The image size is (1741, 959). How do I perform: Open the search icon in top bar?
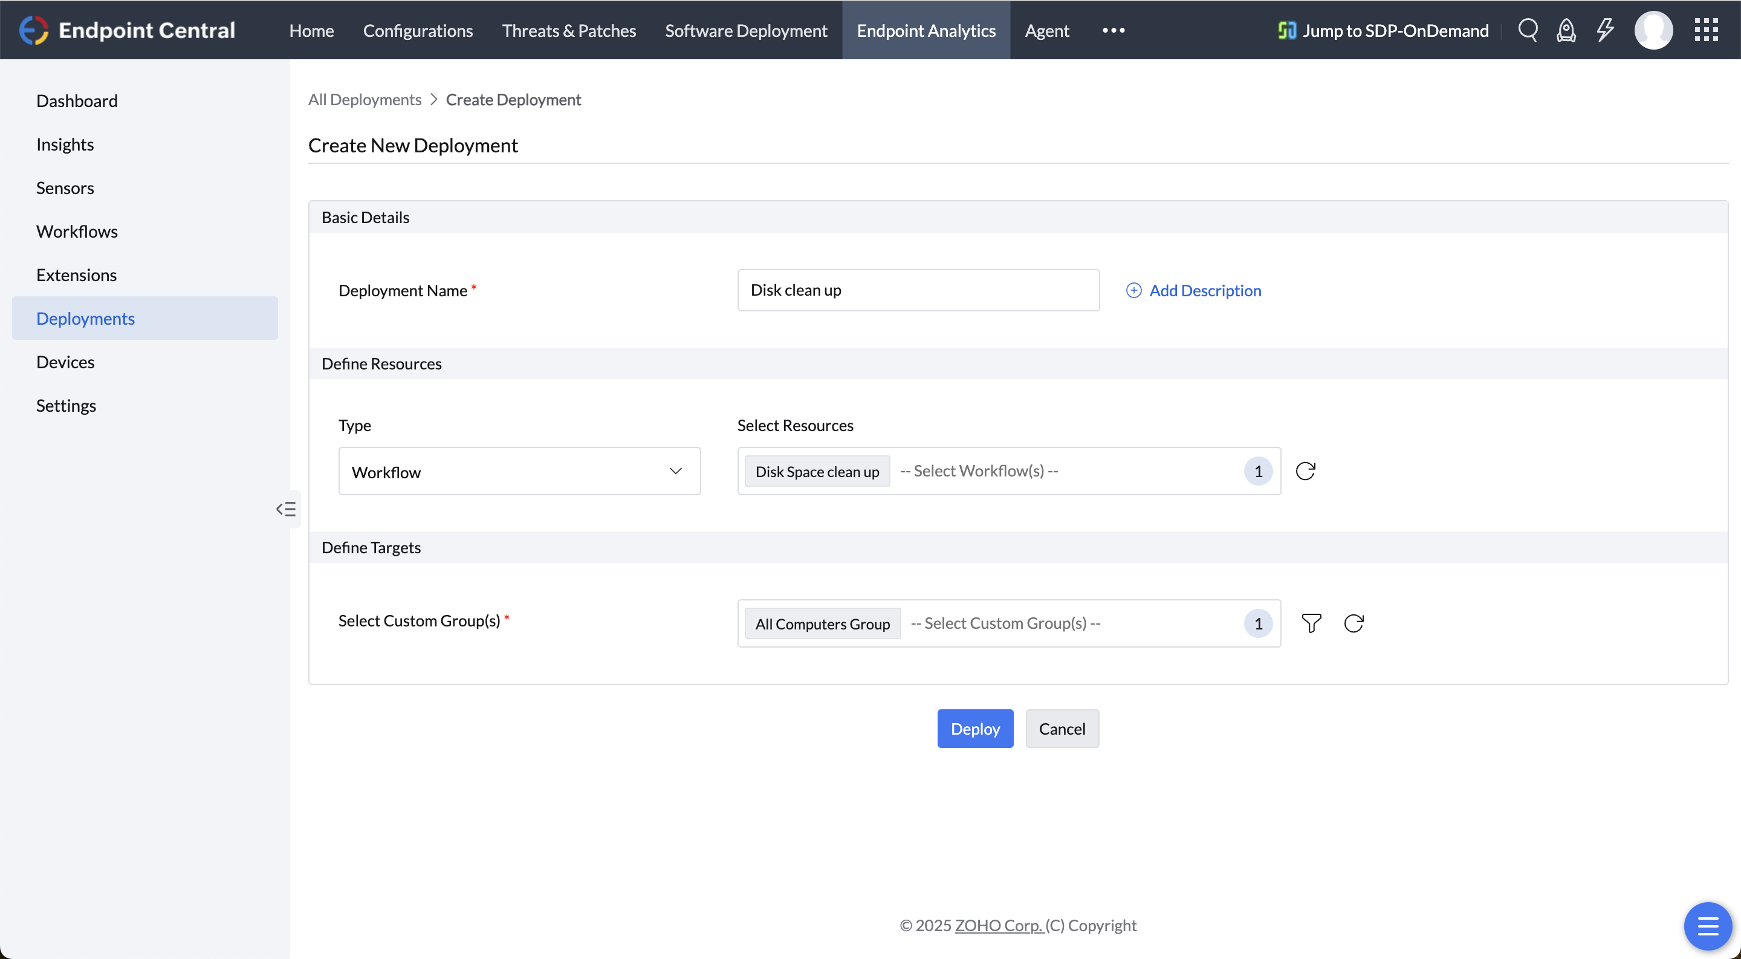point(1528,30)
